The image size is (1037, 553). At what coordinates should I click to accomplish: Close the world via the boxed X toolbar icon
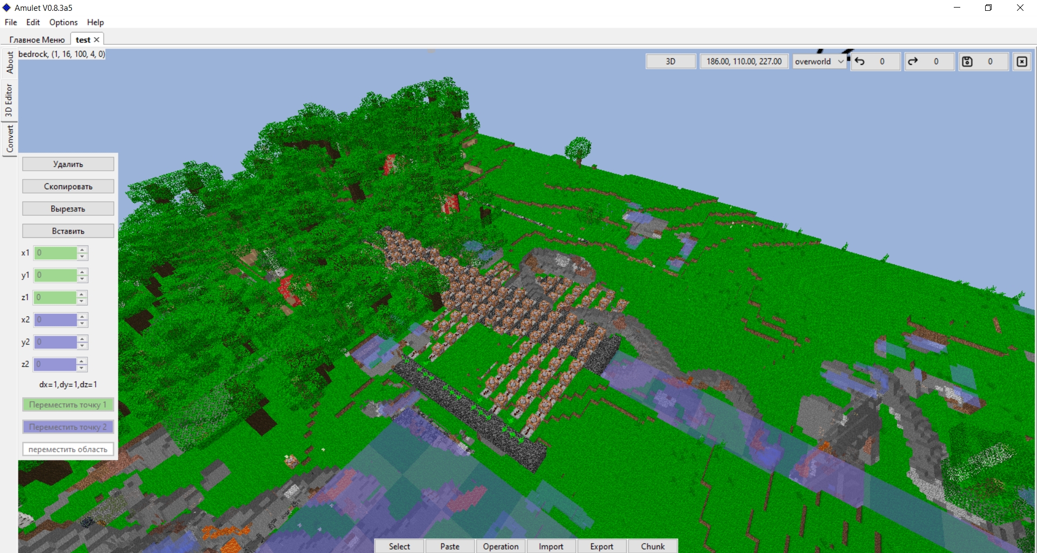1022,61
